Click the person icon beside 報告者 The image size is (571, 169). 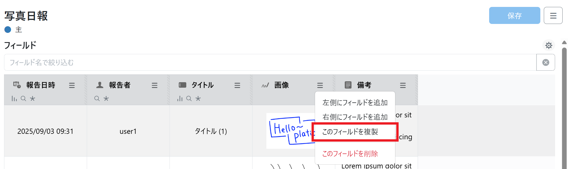coord(100,85)
